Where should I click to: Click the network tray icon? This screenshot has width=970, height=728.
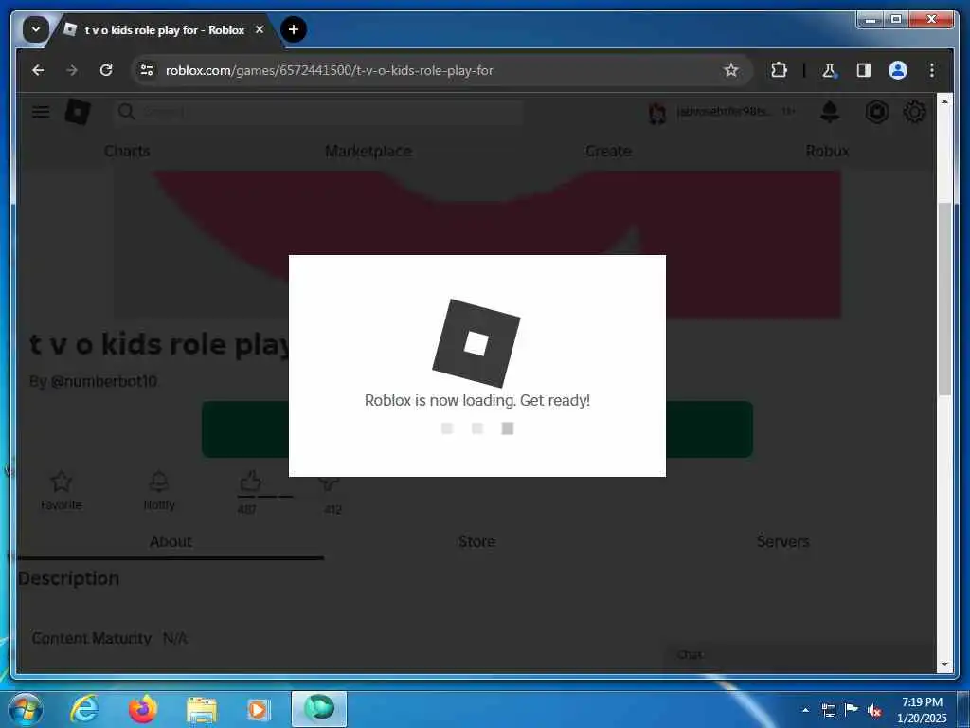pyautogui.click(x=828, y=710)
